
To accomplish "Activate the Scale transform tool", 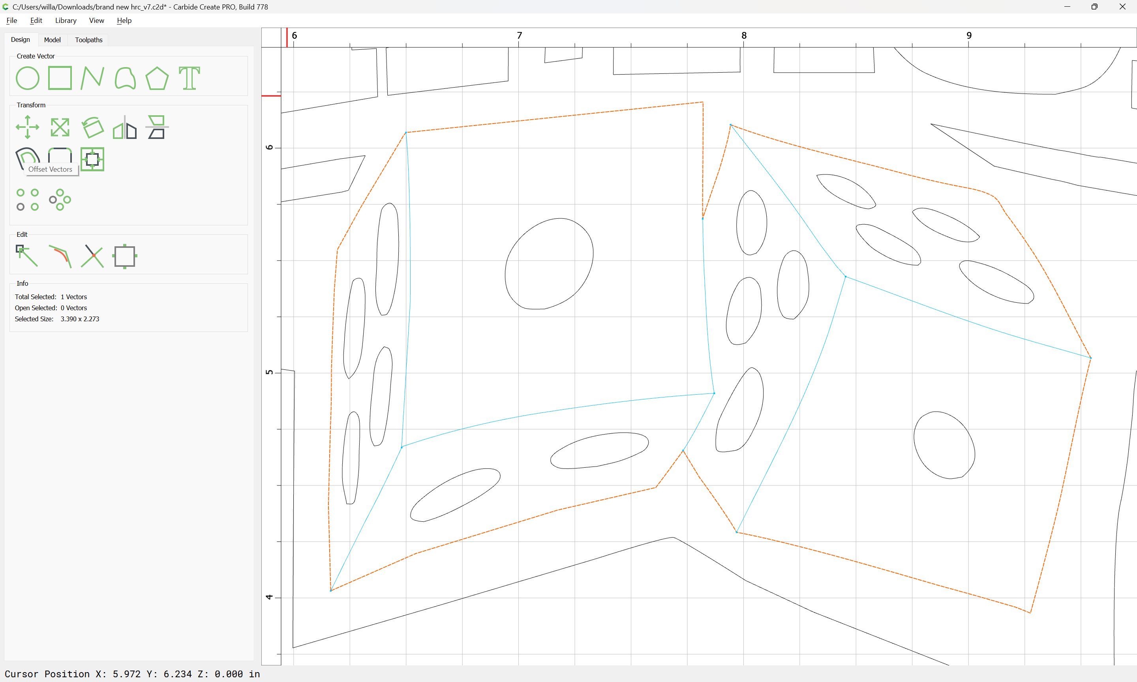I will [60, 127].
